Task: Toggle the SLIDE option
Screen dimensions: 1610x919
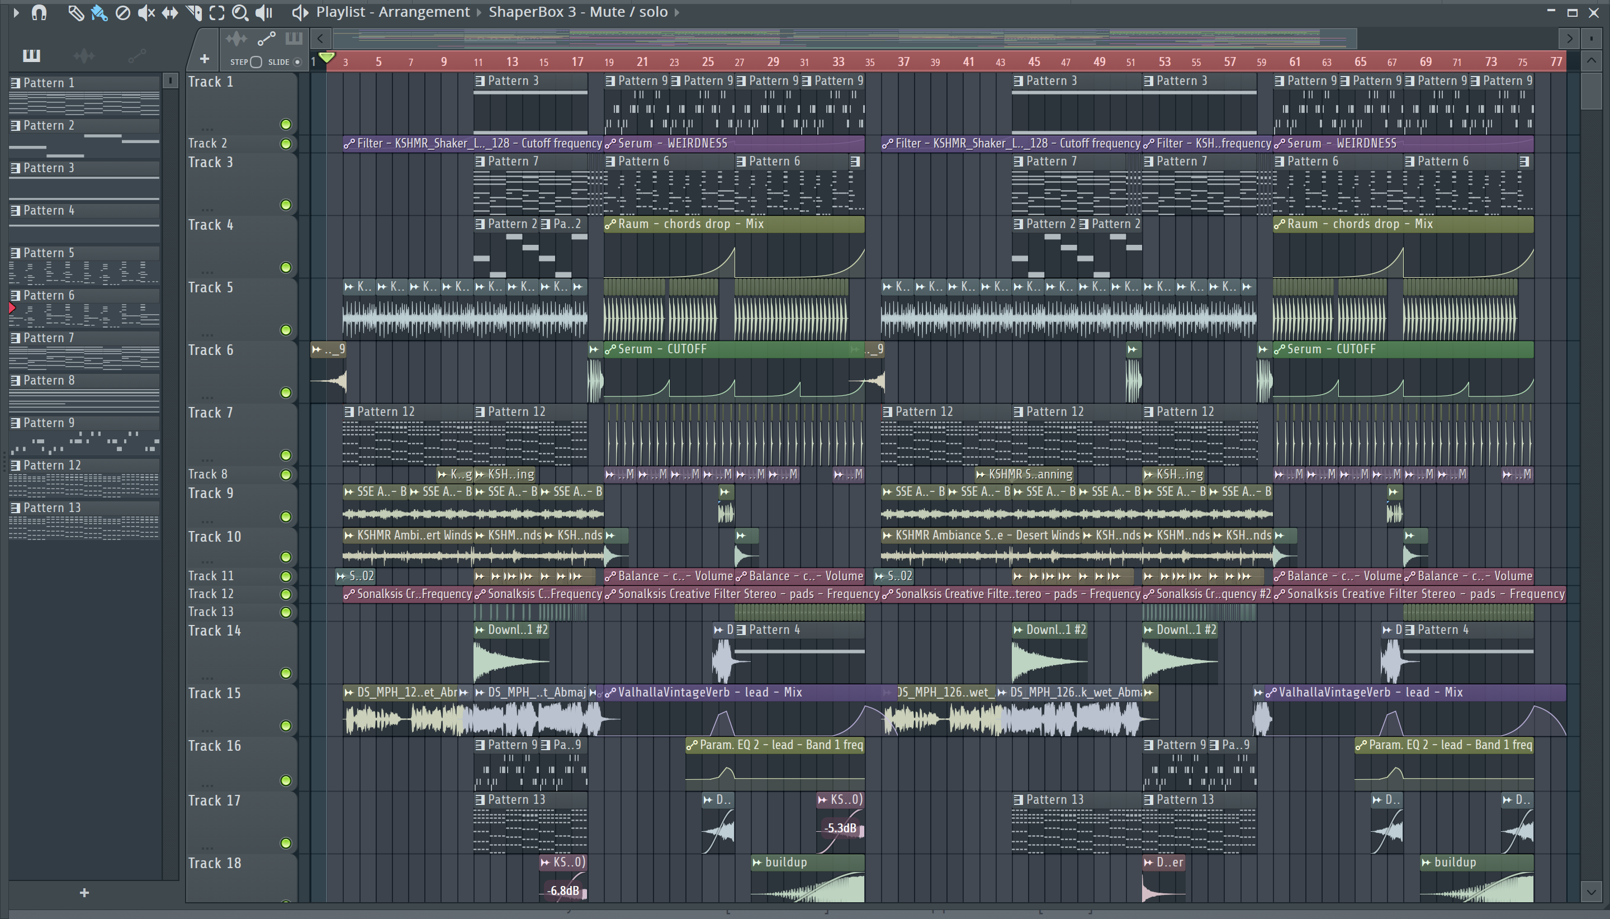Action: [x=297, y=62]
